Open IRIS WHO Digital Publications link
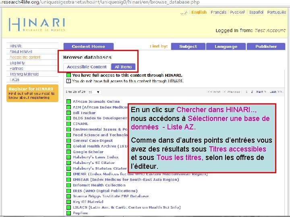The width and height of the screenshot is (290, 217). coord(105,191)
